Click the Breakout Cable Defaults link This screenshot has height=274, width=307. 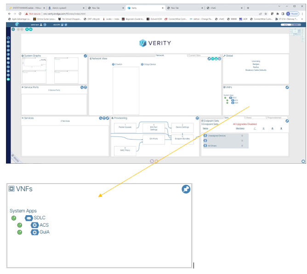[x=256, y=70]
